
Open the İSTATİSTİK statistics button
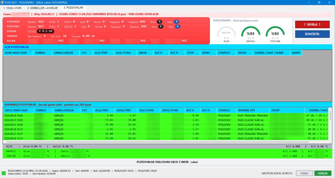coord(312,34)
